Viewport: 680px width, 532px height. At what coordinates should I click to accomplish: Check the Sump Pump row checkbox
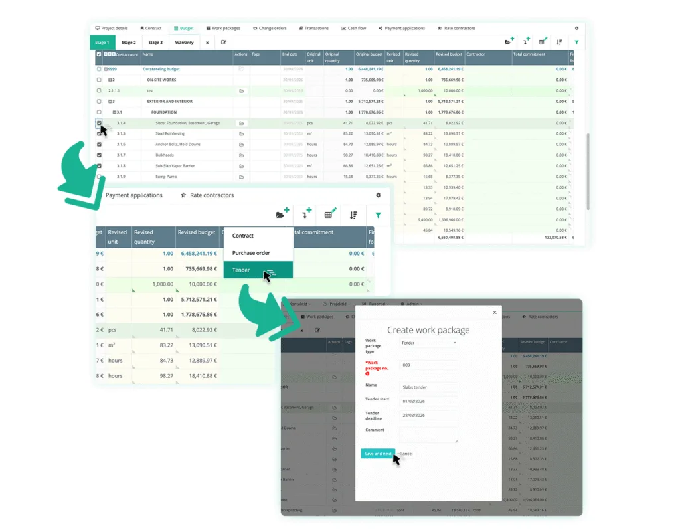tap(100, 177)
